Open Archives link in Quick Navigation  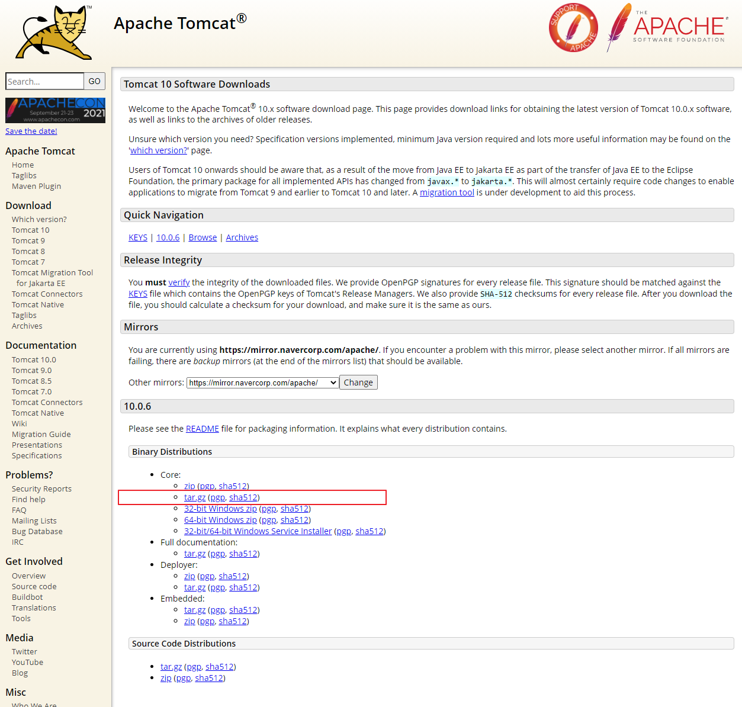(x=242, y=237)
